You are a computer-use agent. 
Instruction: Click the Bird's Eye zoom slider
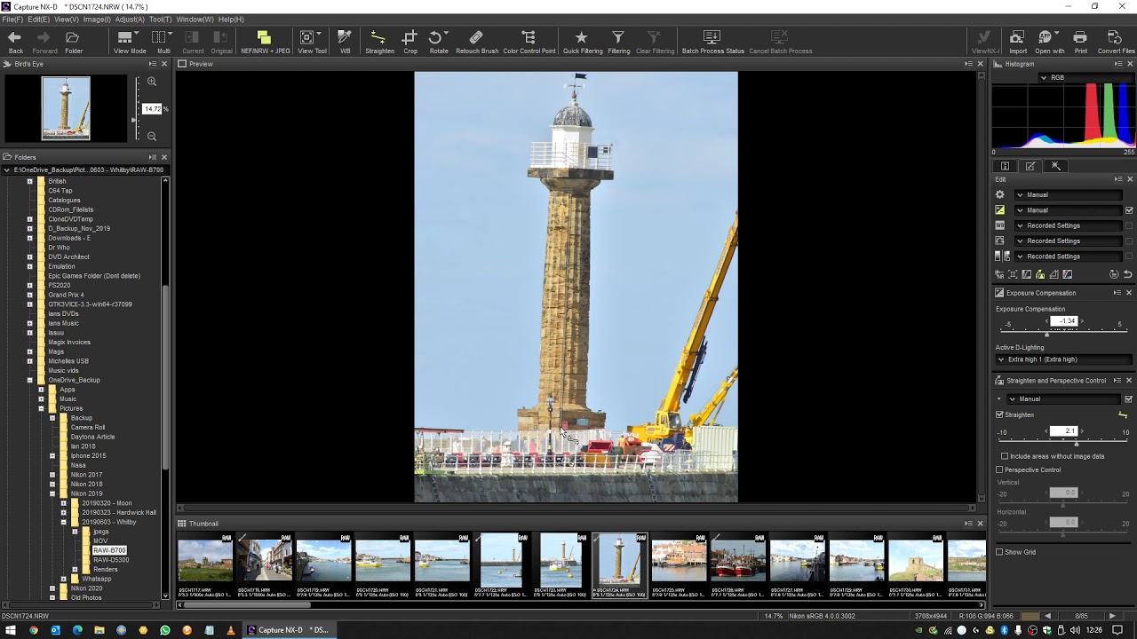pyautogui.click(x=138, y=109)
